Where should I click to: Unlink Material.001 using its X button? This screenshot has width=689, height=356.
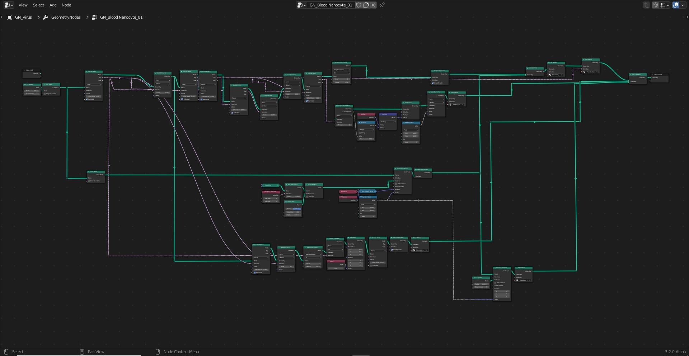(x=463, y=105)
